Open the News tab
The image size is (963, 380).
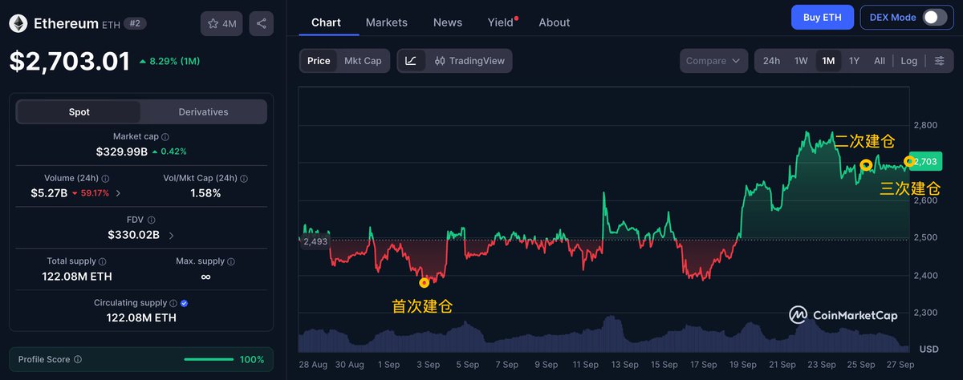pos(448,22)
